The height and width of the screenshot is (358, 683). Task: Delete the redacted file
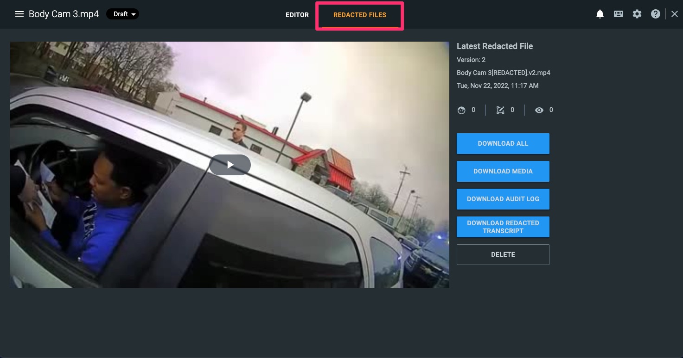click(x=503, y=254)
